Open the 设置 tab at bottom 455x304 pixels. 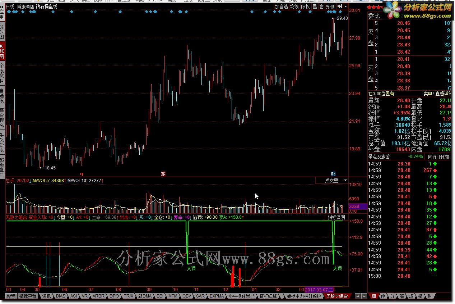pos(11,296)
